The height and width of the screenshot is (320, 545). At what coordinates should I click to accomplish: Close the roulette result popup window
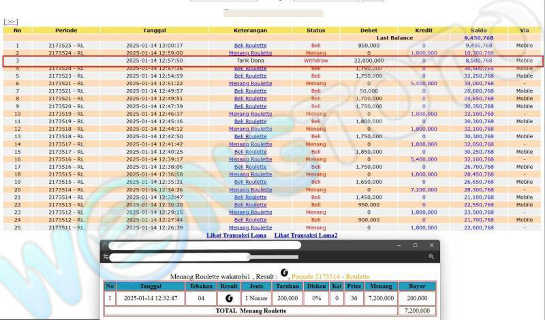pos(432,245)
